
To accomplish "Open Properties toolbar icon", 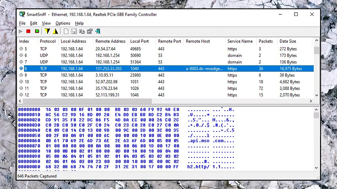I will click(90, 31).
